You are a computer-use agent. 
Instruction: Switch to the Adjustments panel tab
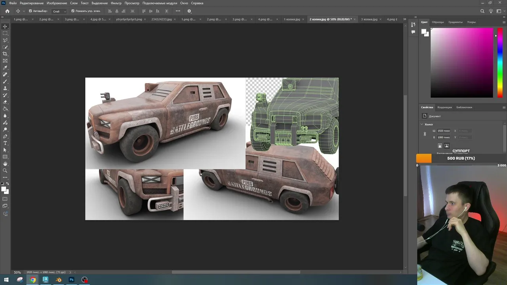pyautogui.click(x=444, y=107)
